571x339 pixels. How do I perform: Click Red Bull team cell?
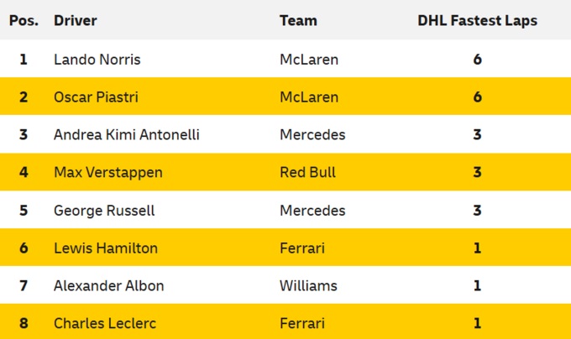point(307,173)
